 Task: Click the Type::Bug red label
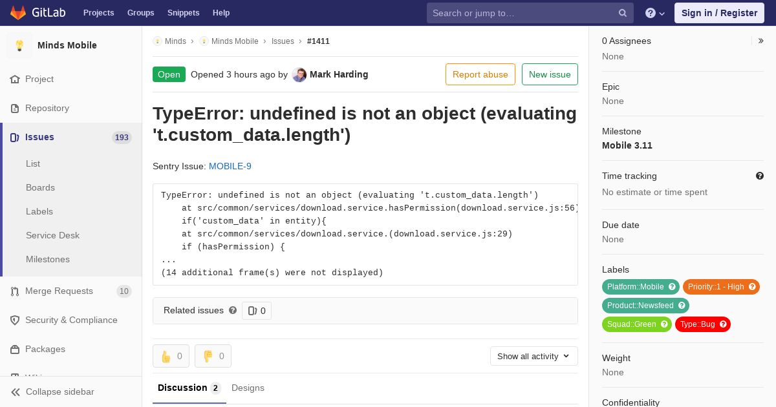click(x=702, y=324)
